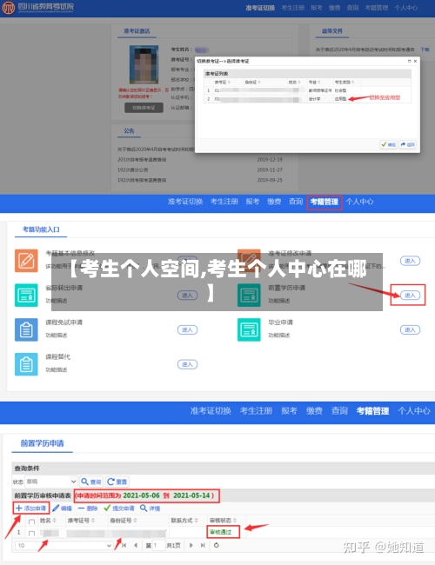Jump to the last page in the pager

click(203, 546)
